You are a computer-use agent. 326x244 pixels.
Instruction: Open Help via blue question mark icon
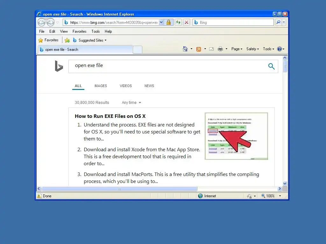point(280,49)
